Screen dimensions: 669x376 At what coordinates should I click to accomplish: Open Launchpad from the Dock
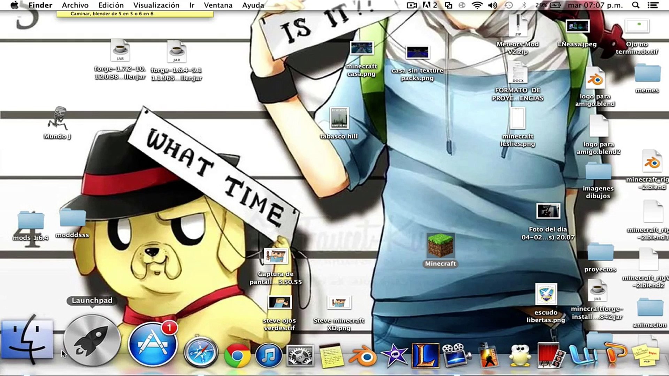[x=92, y=340]
